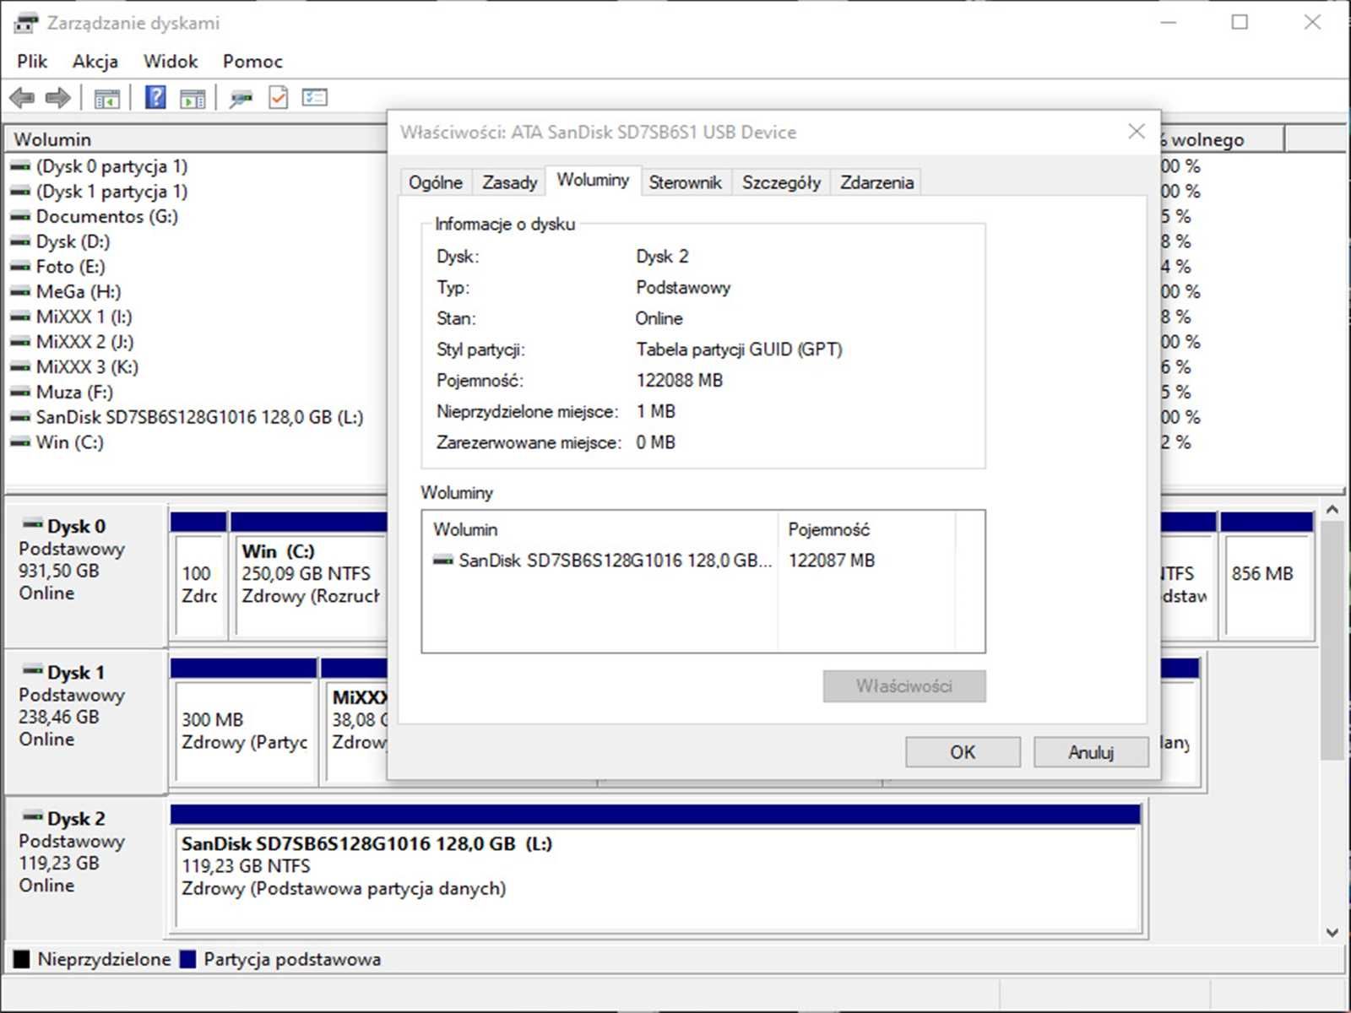This screenshot has width=1351, height=1013.
Task: Open the Zdarzenia tab
Action: pos(876,182)
